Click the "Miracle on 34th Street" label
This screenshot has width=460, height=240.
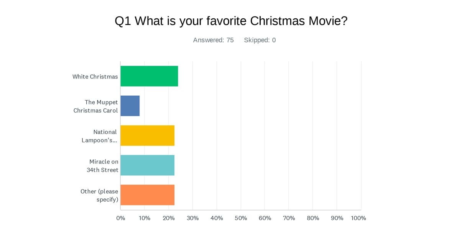(x=103, y=165)
